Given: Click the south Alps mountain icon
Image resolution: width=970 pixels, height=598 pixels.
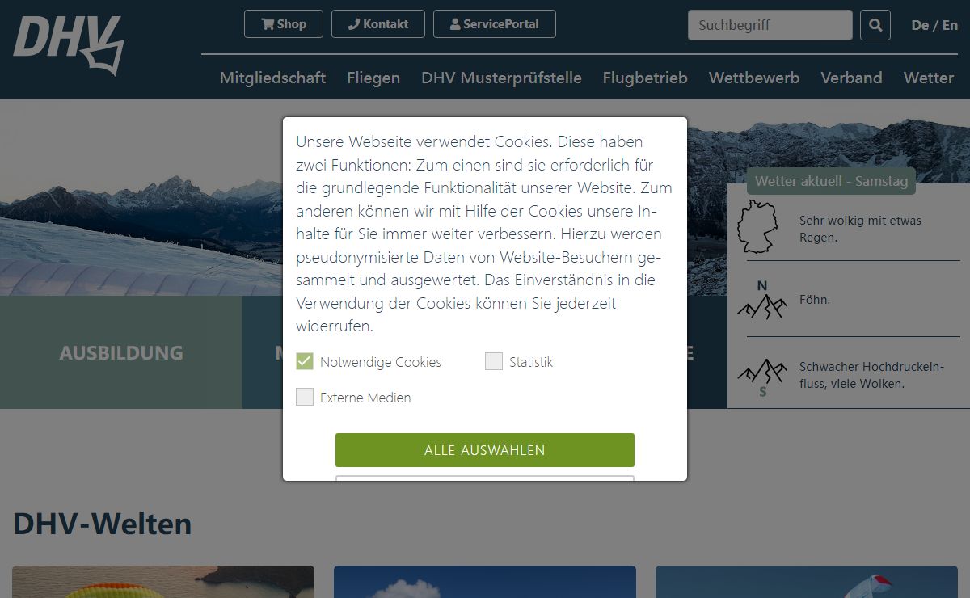Looking at the screenshot, I should click(761, 377).
